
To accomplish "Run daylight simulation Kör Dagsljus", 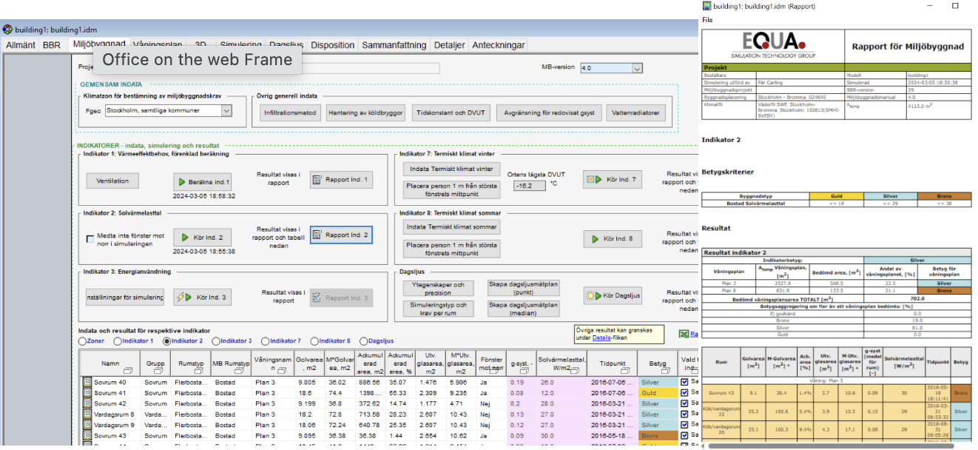I will click(x=611, y=296).
